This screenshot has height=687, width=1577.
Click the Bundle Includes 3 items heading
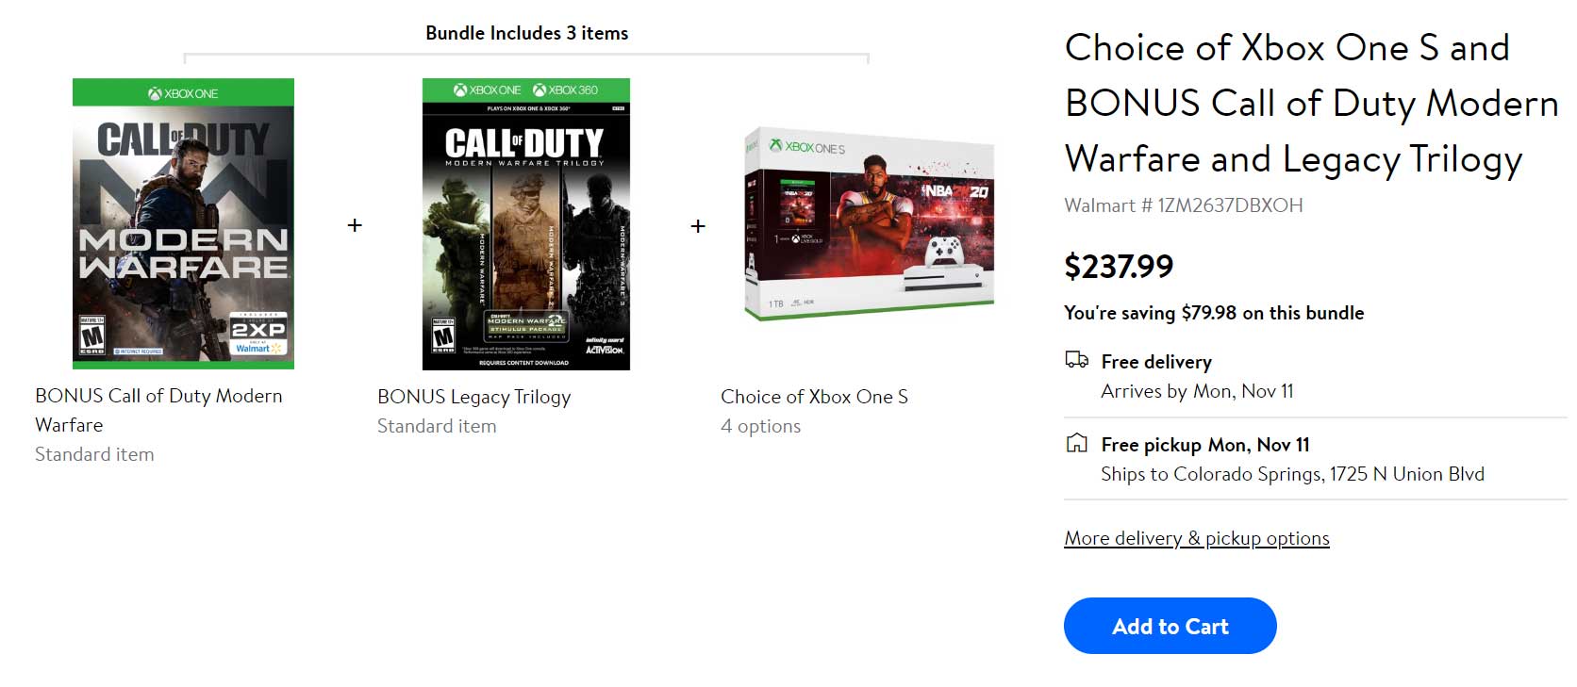tap(526, 33)
